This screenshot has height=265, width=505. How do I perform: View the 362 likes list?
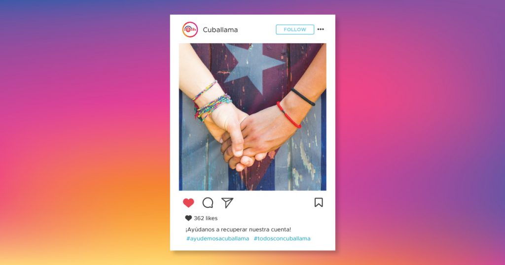[206, 218]
